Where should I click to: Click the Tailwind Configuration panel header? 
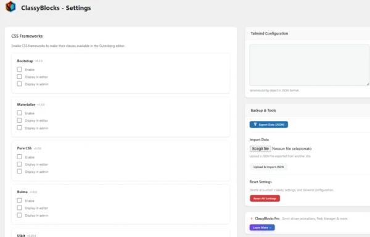click(269, 33)
